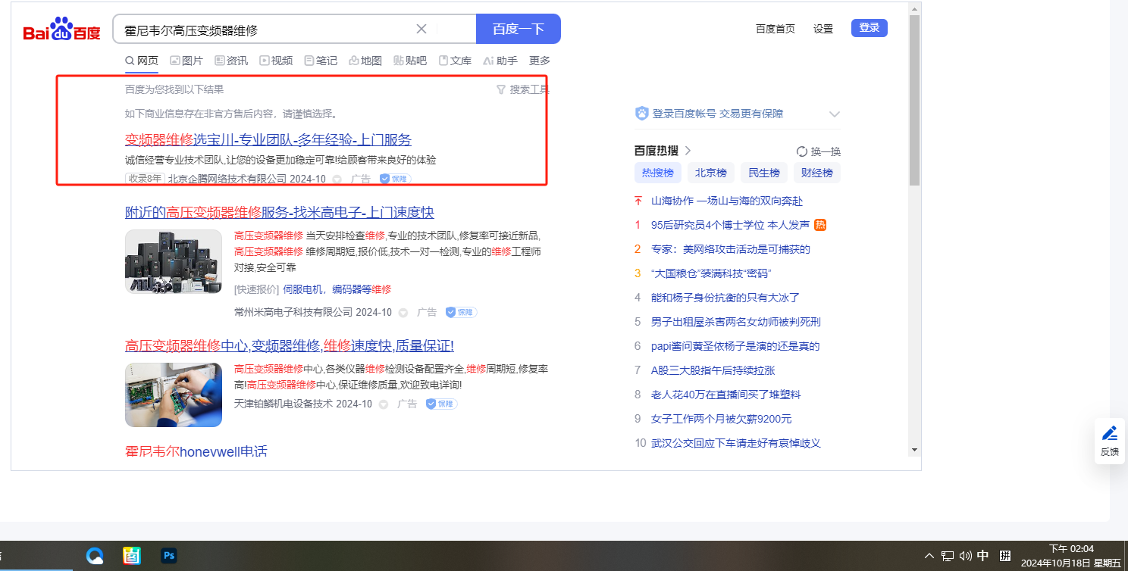Switch to the 图片 search tab
This screenshot has width=1128, height=571.
[186, 61]
